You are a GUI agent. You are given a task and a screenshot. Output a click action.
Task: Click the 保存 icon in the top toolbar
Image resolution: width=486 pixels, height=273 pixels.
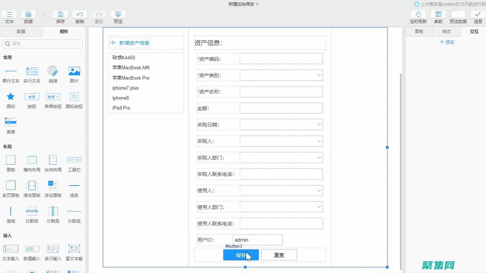[x=60, y=16]
